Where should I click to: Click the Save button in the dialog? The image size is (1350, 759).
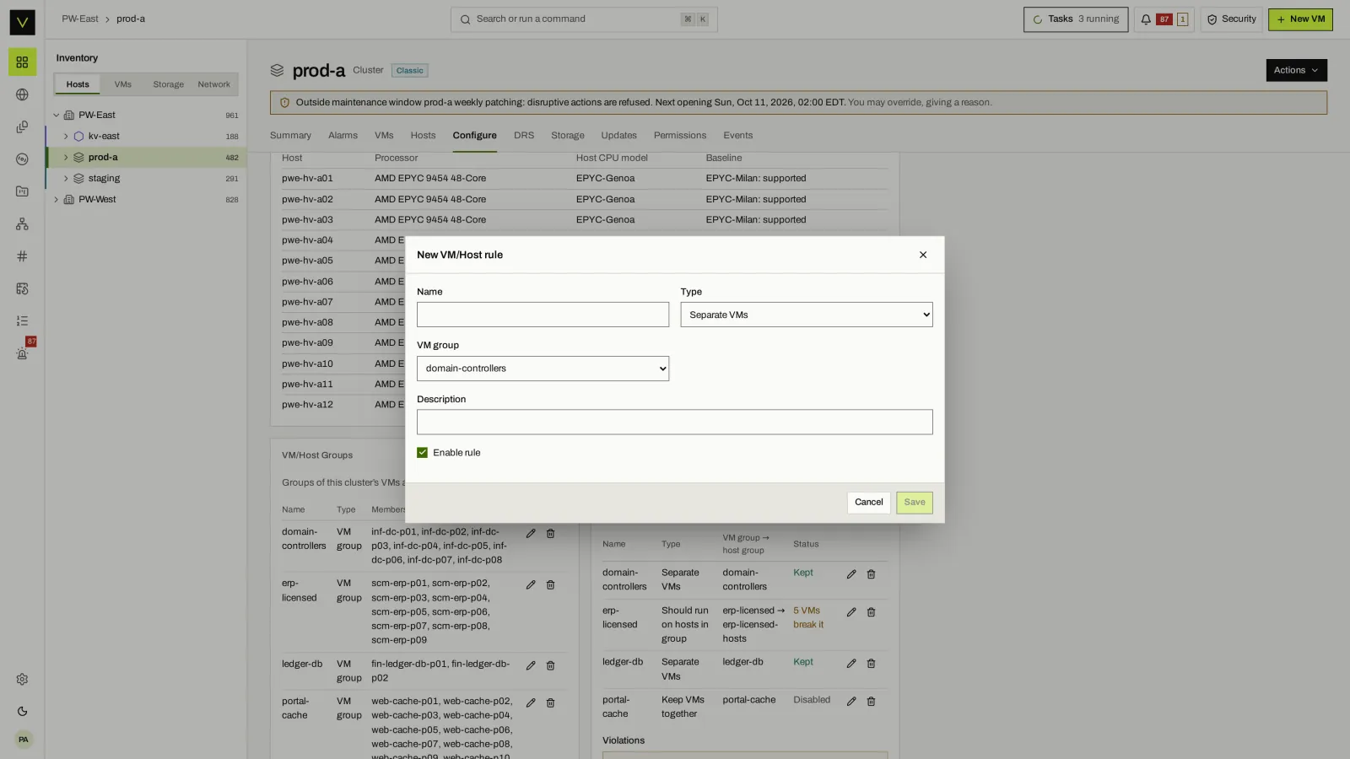(x=915, y=503)
